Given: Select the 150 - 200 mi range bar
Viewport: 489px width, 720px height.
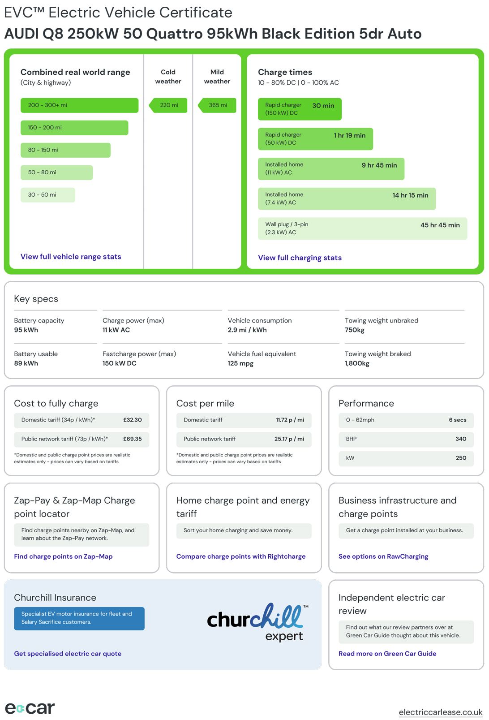Looking at the screenshot, I should tap(74, 128).
